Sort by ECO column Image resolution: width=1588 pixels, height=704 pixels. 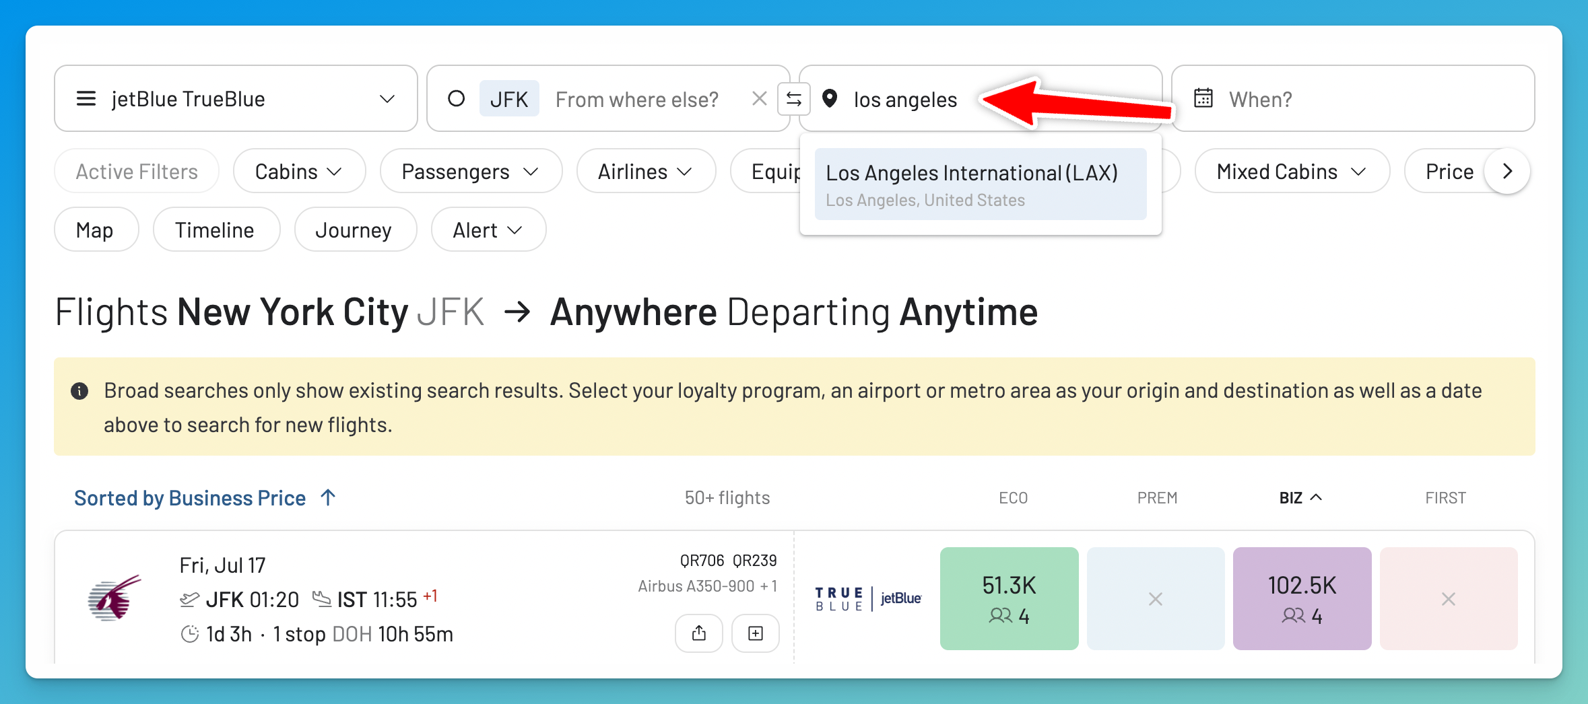tap(1012, 498)
